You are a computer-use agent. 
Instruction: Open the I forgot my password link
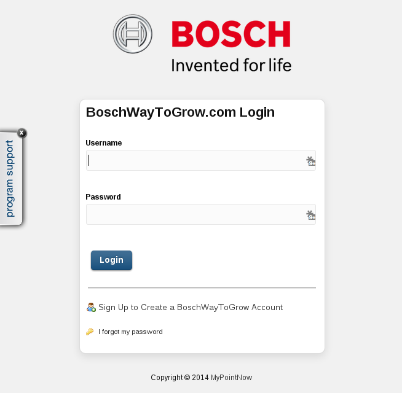130,332
